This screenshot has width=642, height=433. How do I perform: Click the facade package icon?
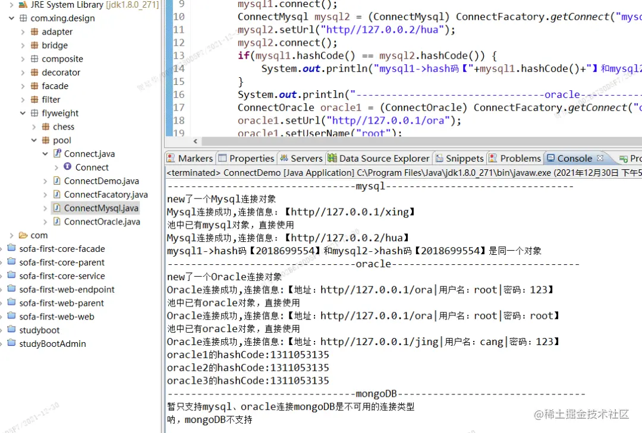tap(34, 86)
